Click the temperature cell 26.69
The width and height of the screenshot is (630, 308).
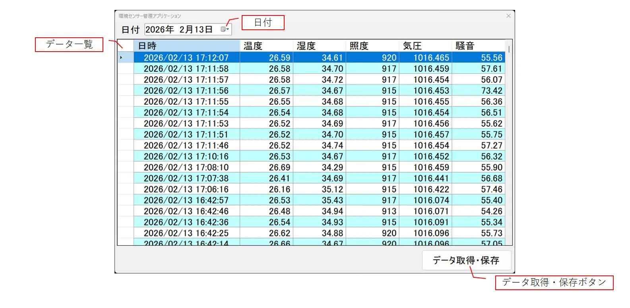(x=266, y=167)
